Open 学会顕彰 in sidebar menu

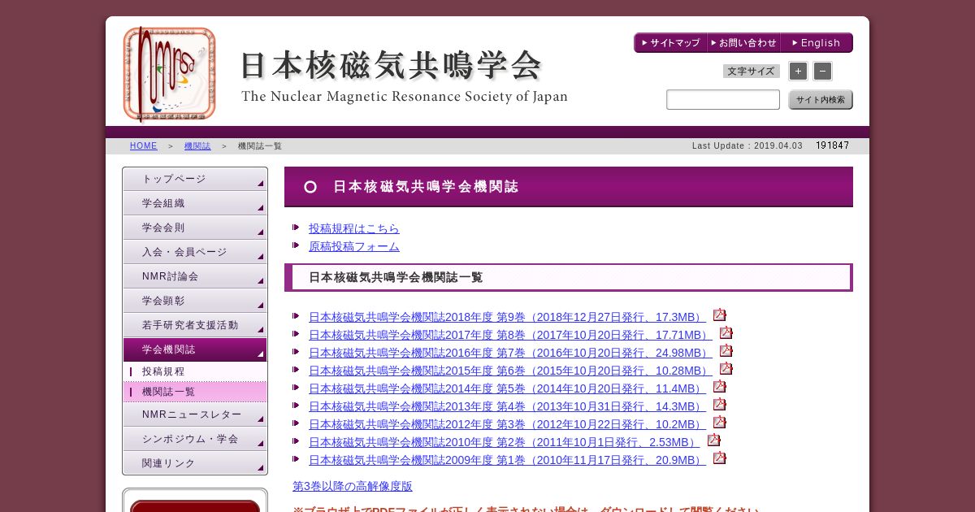(195, 301)
